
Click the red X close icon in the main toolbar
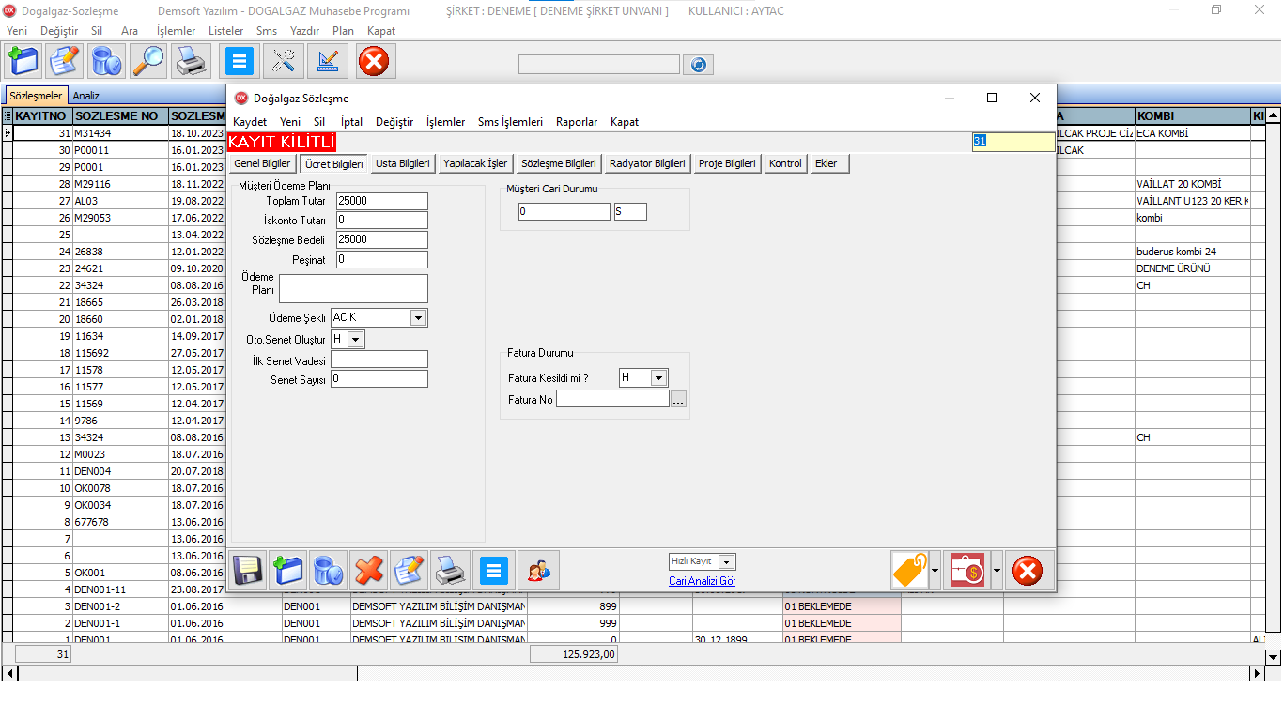(375, 61)
